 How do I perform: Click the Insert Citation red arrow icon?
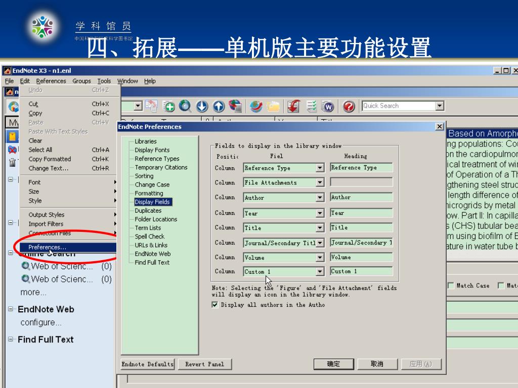[x=293, y=106]
